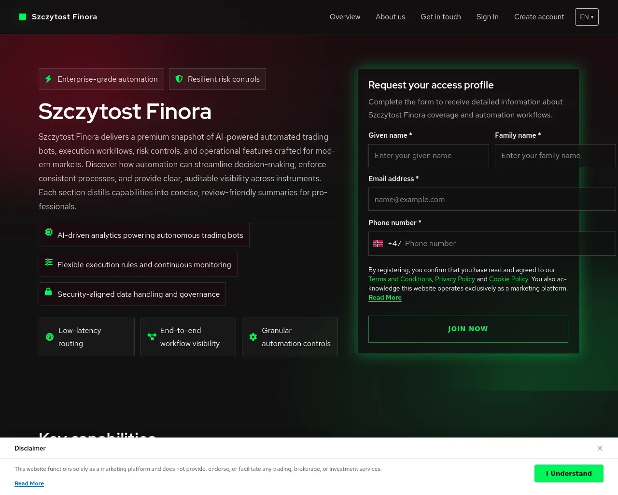Open Get in touch page
This screenshot has height=495, width=618.
click(441, 17)
